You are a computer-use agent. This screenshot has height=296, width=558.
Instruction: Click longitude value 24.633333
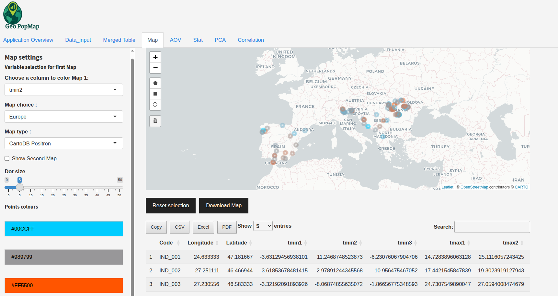206,257
